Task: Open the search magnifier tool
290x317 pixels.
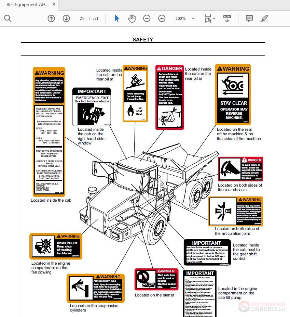Action: click(x=8, y=18)
